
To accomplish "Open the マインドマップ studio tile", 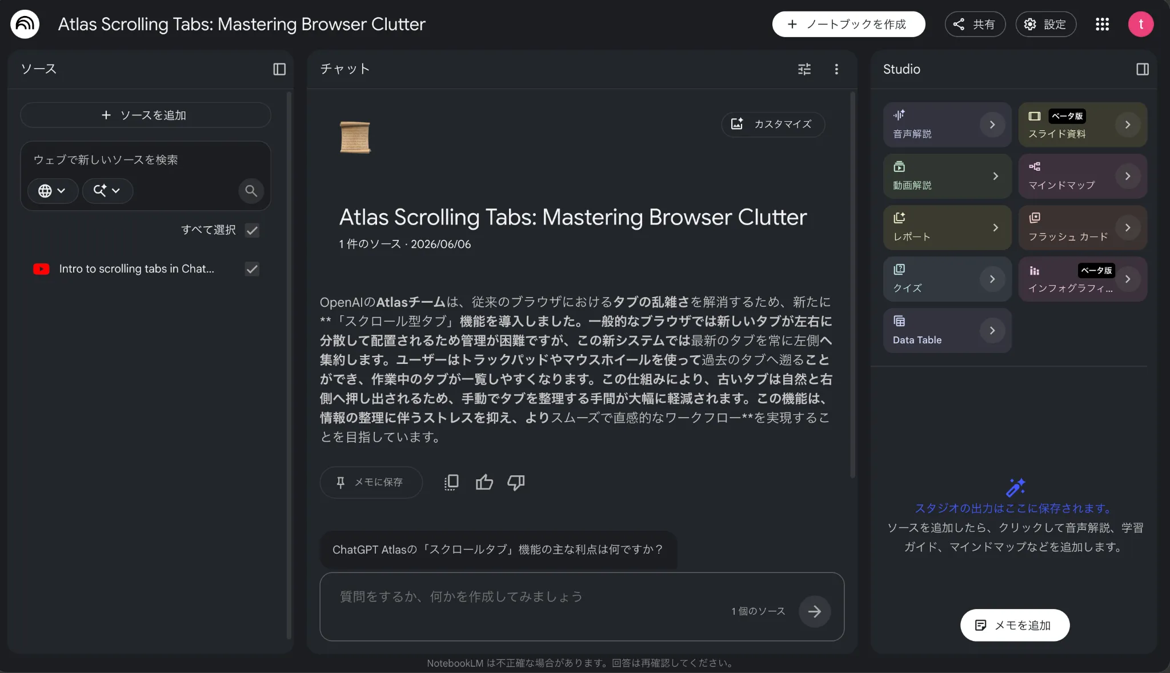I will click(1083, 176).
